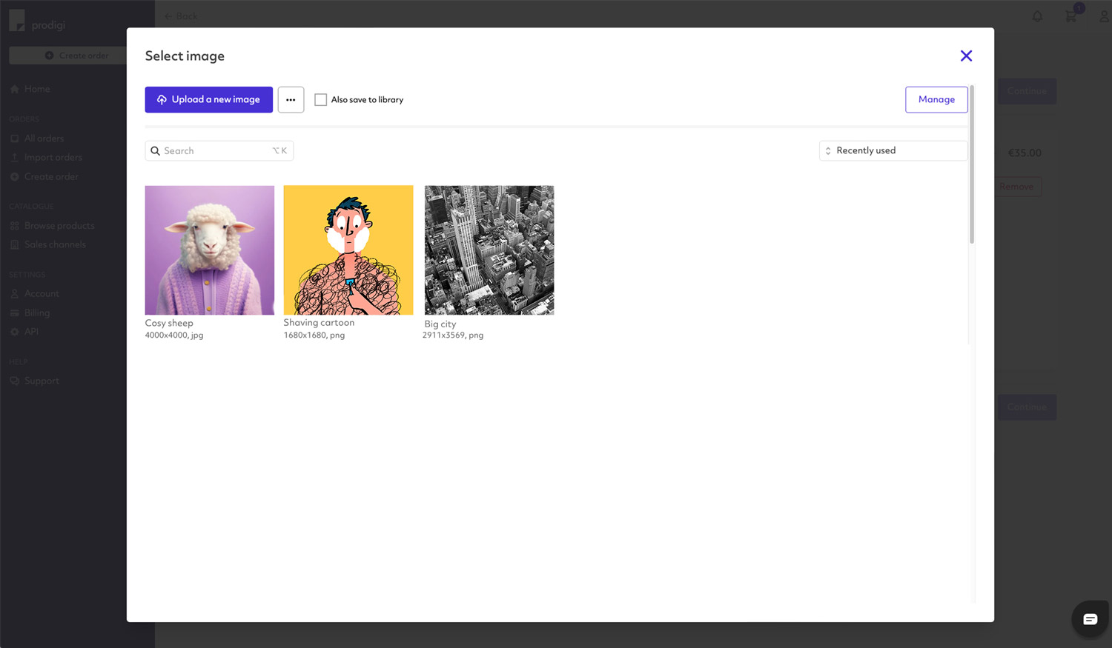Image resolution: width=1112 pixels, height=648 pixels.
Task: Click the user account icon
Action: click(1104, 16)
